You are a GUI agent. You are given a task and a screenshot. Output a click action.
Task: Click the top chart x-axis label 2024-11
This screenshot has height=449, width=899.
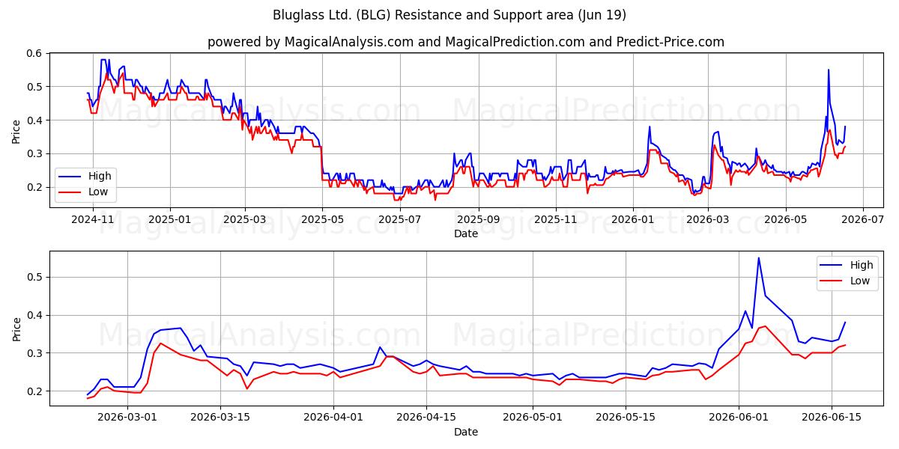93,220
